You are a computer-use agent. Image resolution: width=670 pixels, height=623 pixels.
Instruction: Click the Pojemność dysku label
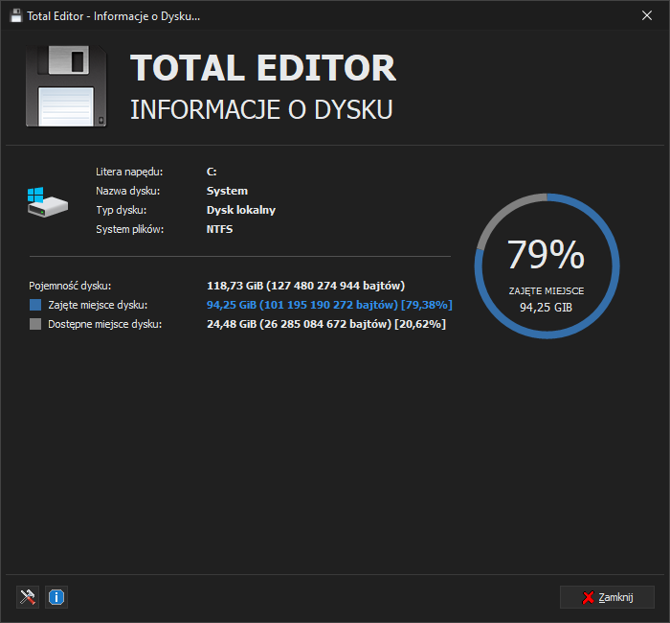[70, 286]
